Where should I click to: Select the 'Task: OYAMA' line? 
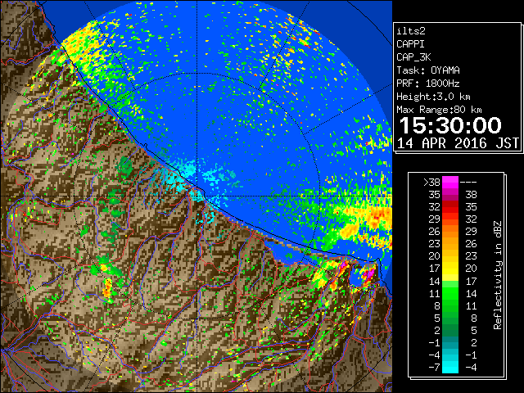coord(428,70)
